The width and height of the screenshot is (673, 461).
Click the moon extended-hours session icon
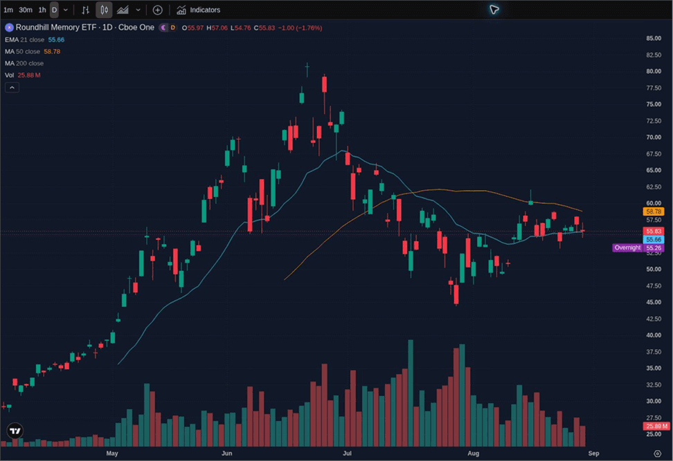tap(163, 28)
